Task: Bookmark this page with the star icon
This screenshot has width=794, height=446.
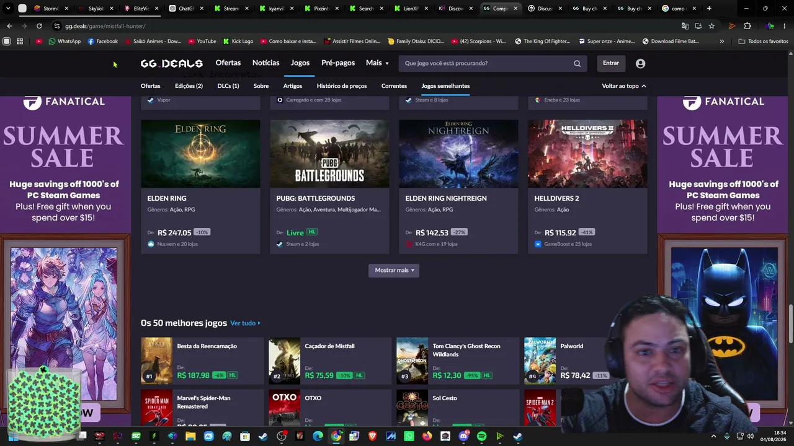Action: (711, 26)
